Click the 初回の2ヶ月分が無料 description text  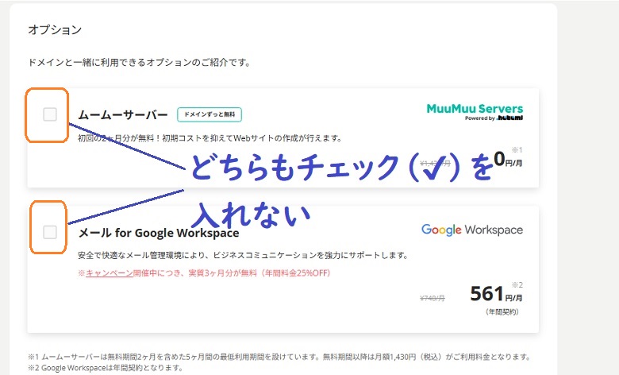tap(210, 138)
